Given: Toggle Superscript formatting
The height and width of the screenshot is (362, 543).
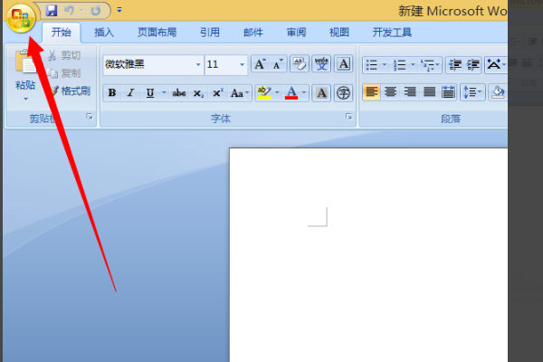Looking at the screenshot, I should click(x=218, y=93).
